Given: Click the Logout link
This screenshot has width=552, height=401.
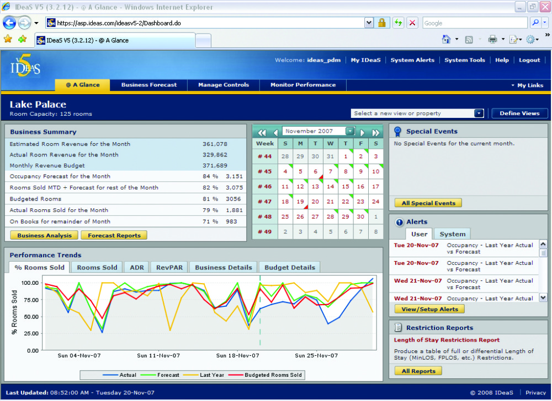Looking at the screenshot, I should pos(529,60).
